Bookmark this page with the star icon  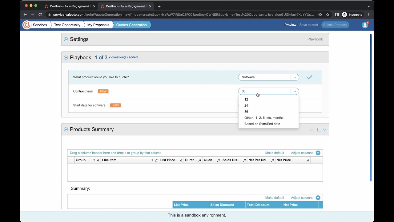328,14
